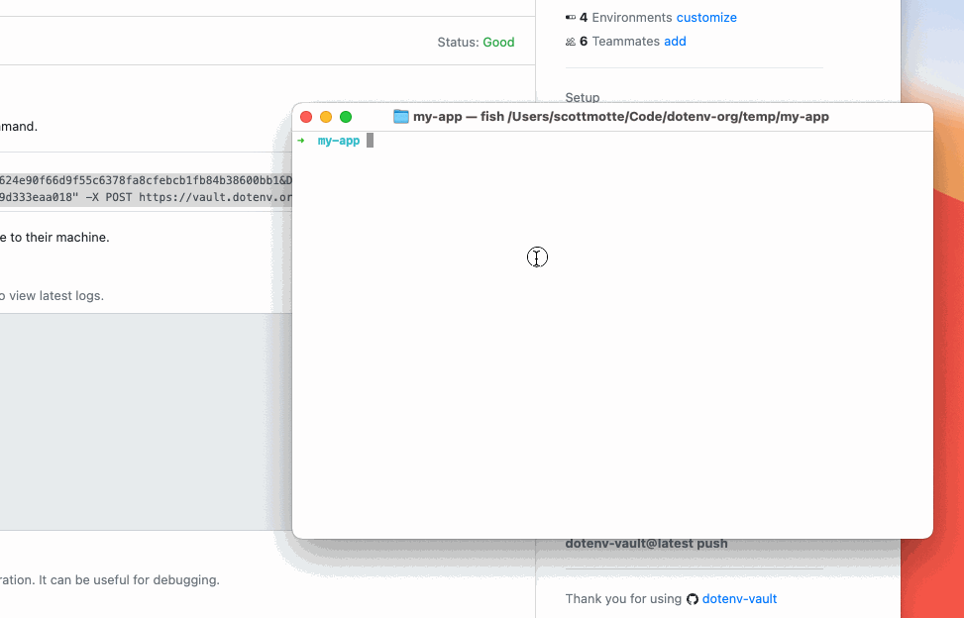Click the GitHub logo next to dotenv-vault
Image resolution: width=964 pixels, height=618 pixels.
[x=693, y=599]
